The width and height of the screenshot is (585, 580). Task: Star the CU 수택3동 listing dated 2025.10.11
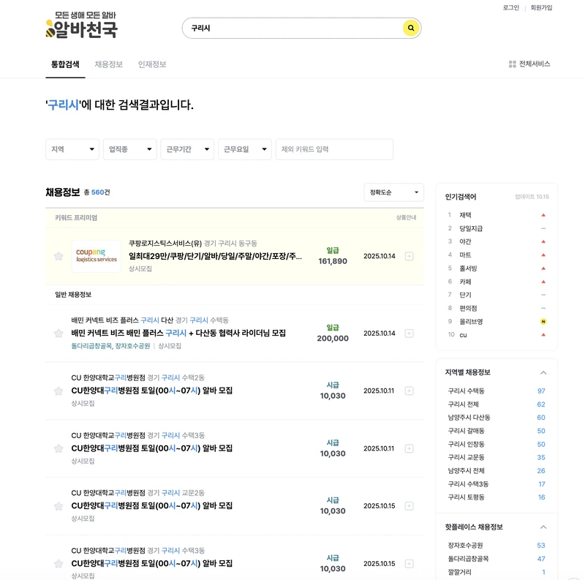point(58,448)
